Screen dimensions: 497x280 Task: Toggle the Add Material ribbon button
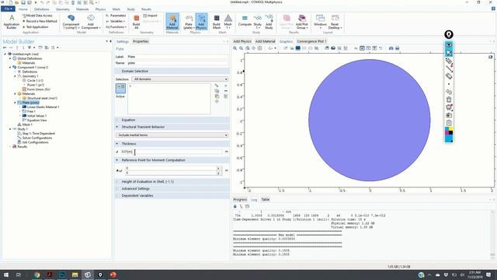point(172,22)
